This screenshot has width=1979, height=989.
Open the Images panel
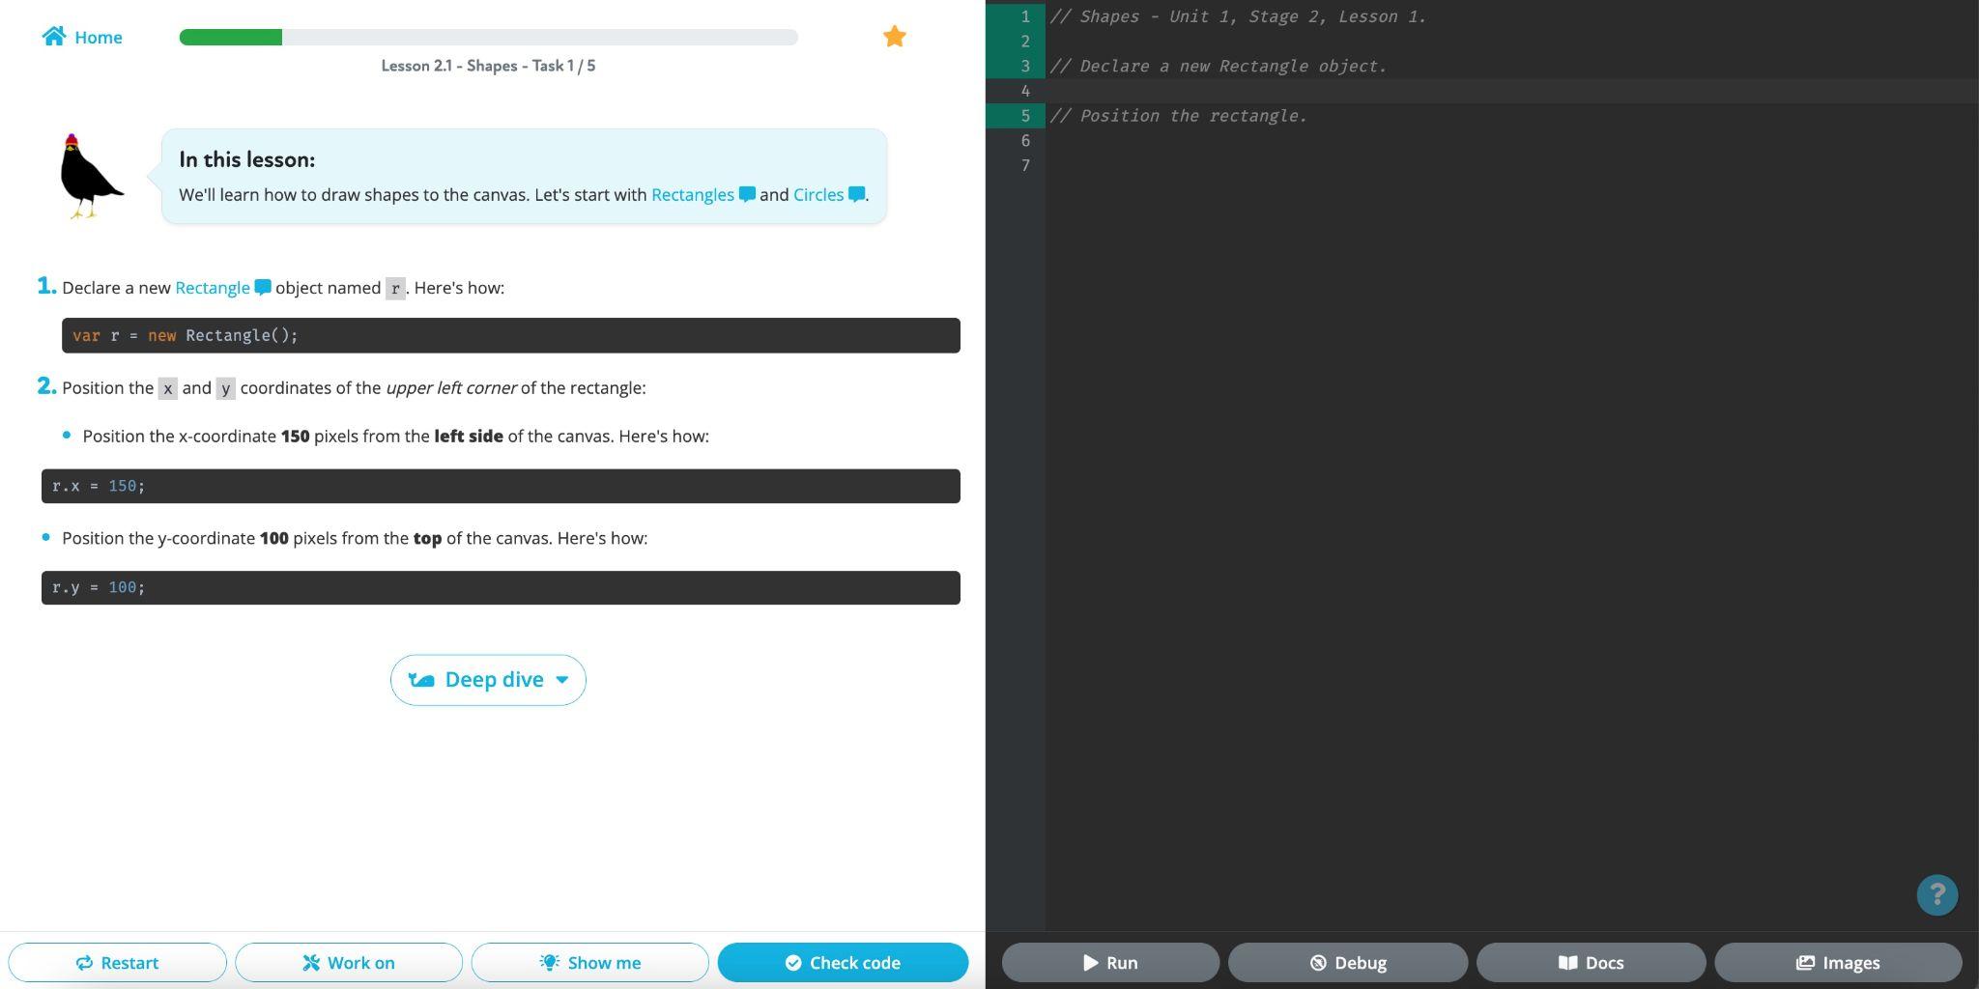pos(1837,962)
